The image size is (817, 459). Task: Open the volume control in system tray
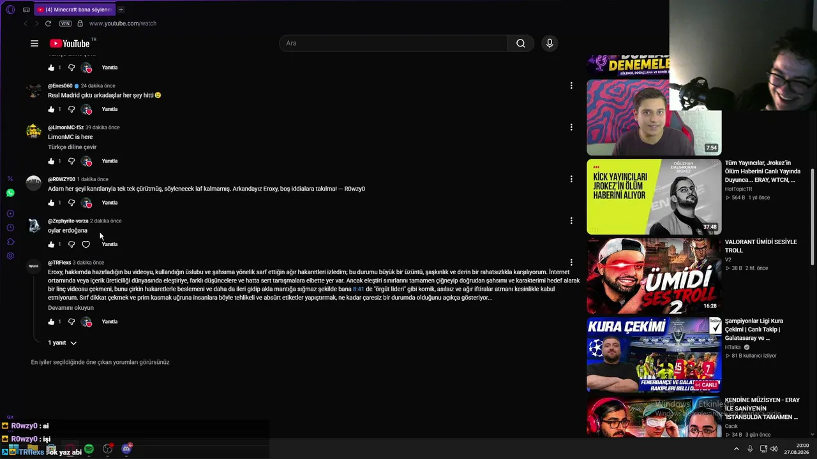point(774,449)
